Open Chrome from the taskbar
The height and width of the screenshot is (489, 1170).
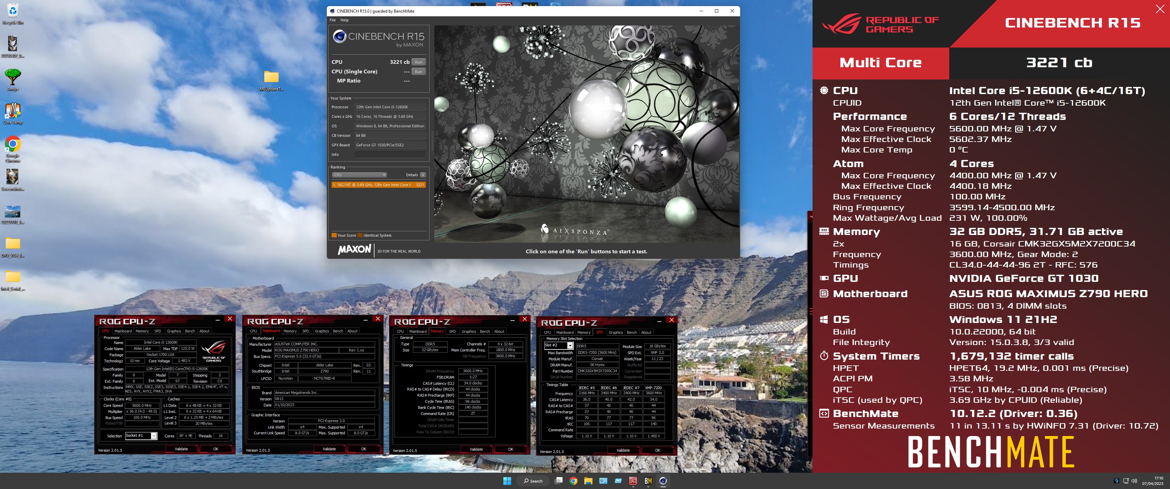click(573, 481)
